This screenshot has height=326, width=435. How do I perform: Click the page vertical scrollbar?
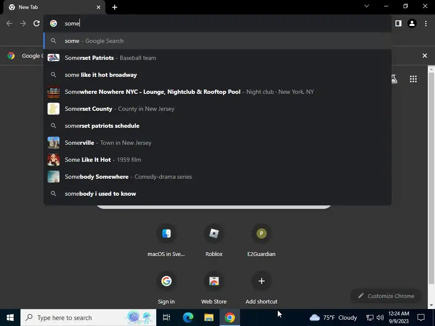tap(432, 177)
